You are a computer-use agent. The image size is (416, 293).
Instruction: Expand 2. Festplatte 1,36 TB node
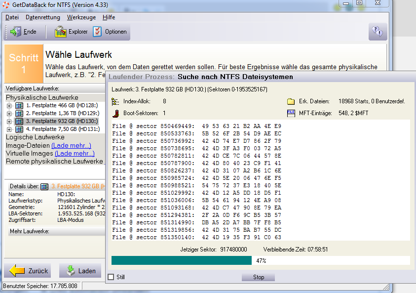pos(9,114)
